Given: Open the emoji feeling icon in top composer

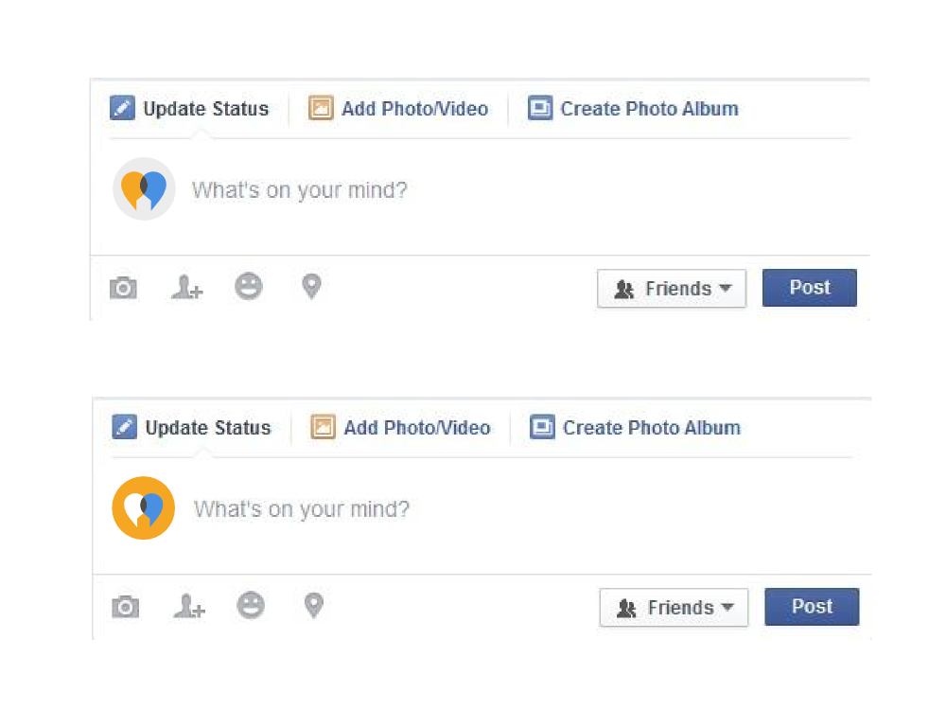Looking at the screenshot, I should [x=249, y=286].
